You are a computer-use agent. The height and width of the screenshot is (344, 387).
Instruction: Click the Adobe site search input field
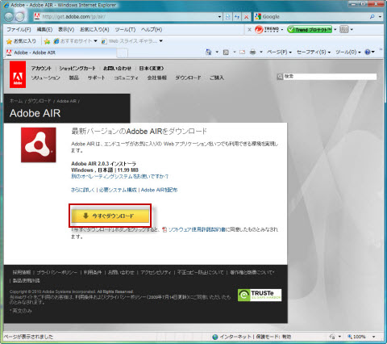tap(330, 77)
